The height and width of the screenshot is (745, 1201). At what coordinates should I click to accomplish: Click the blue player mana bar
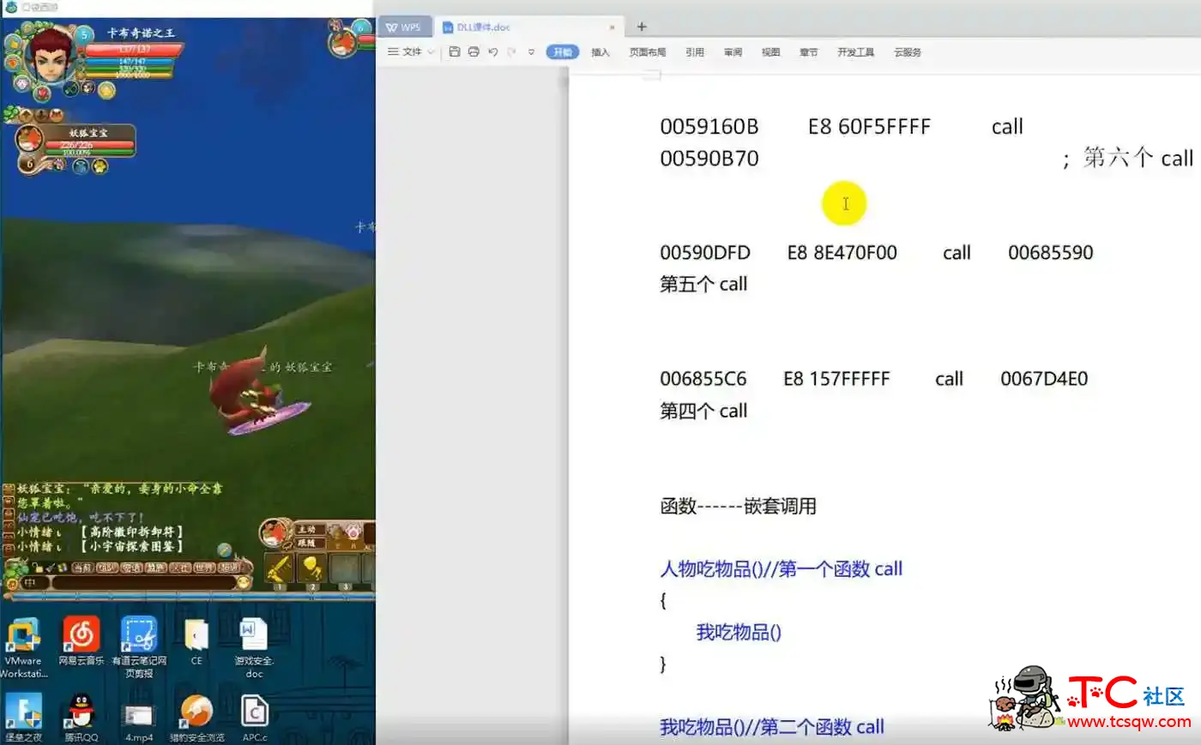[x=131, y=62]
